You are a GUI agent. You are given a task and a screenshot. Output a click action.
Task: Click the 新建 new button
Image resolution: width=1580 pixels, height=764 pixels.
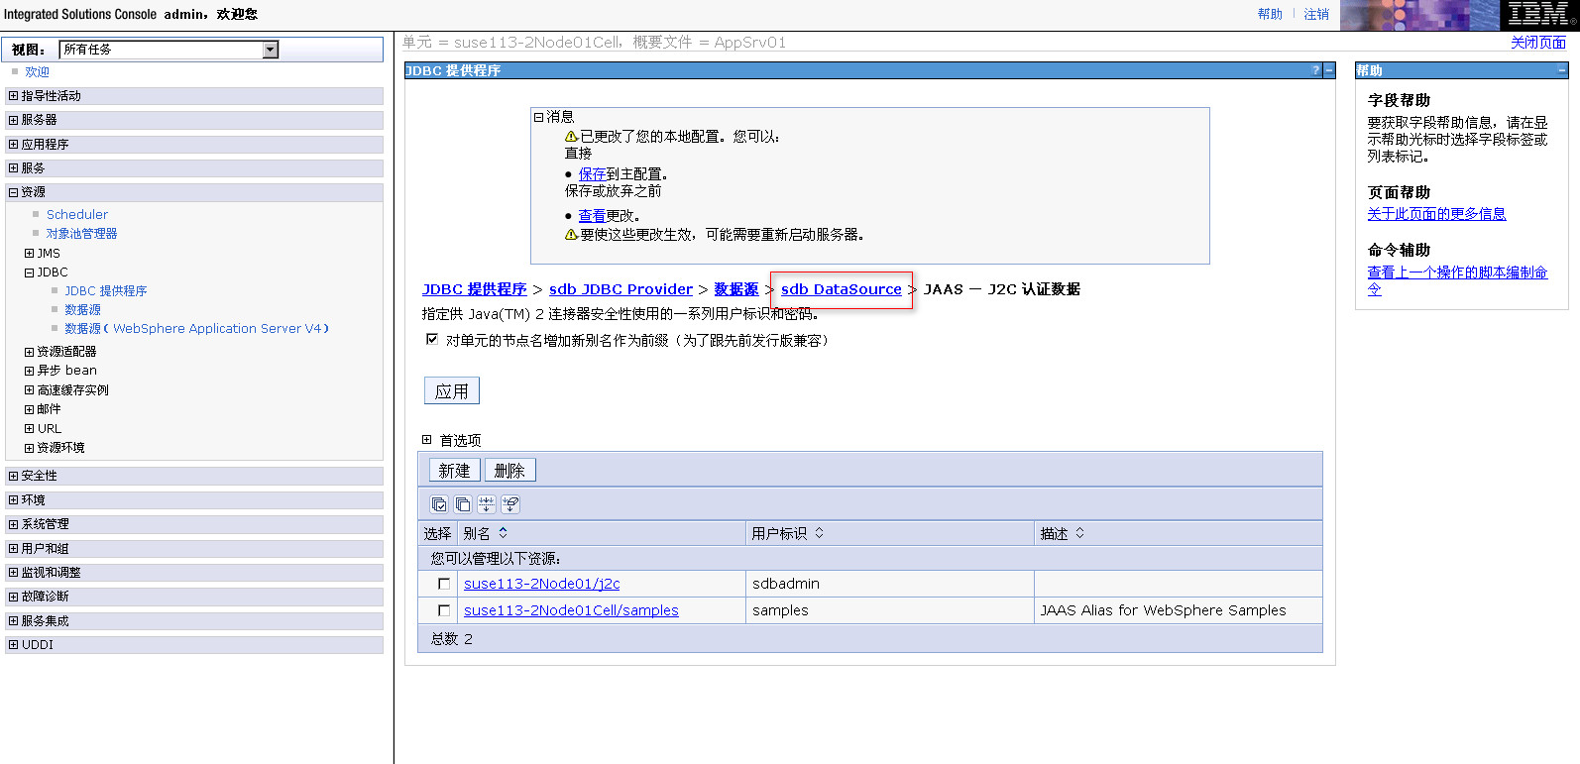click(x=455, y=471)
